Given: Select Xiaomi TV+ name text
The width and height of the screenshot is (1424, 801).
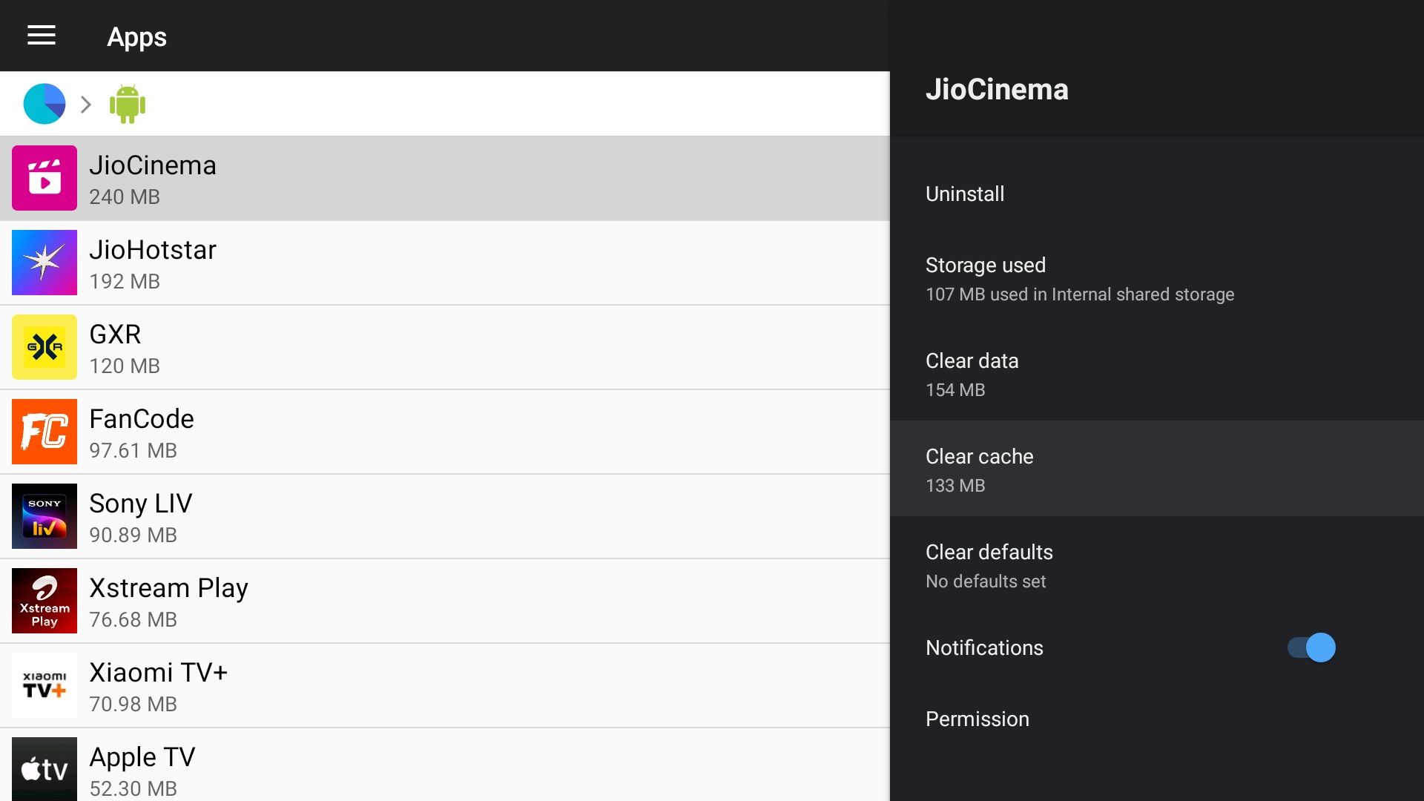Looking at the screenshot, I should [158, 673].
